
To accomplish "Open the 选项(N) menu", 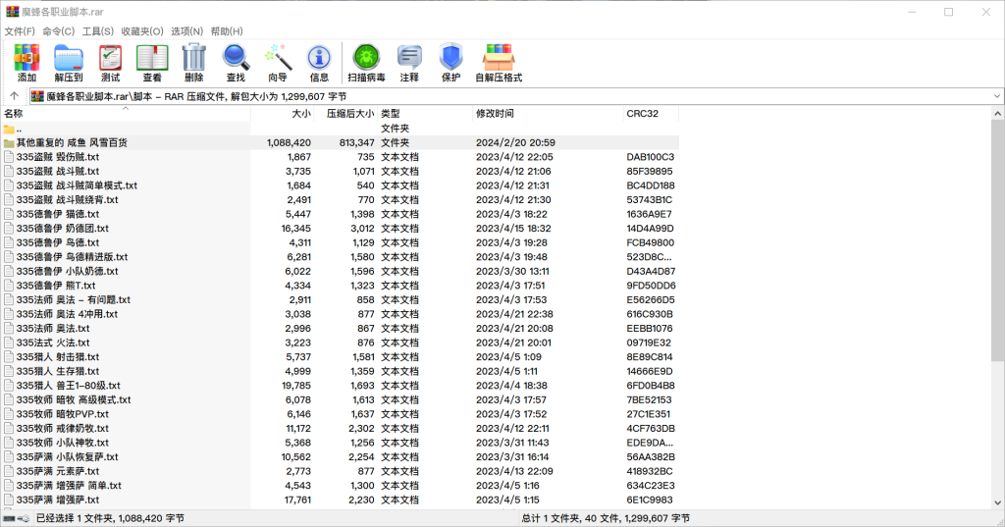I will tap(186, 30).
